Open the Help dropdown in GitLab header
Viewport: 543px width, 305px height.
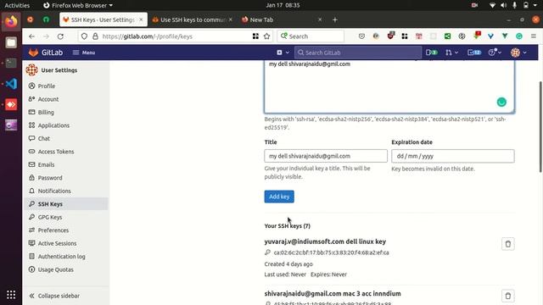click(495, 53)
